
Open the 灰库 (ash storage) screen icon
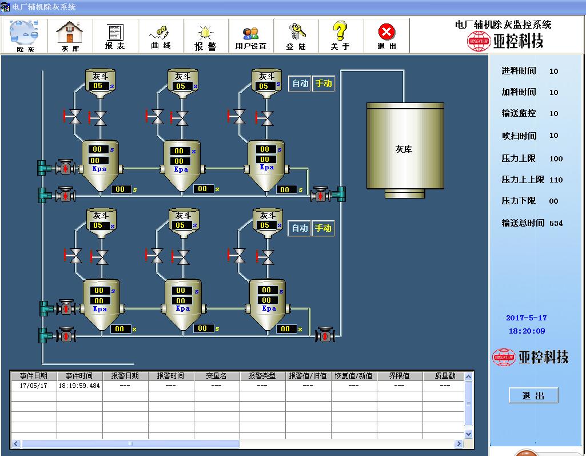[69, 35]
